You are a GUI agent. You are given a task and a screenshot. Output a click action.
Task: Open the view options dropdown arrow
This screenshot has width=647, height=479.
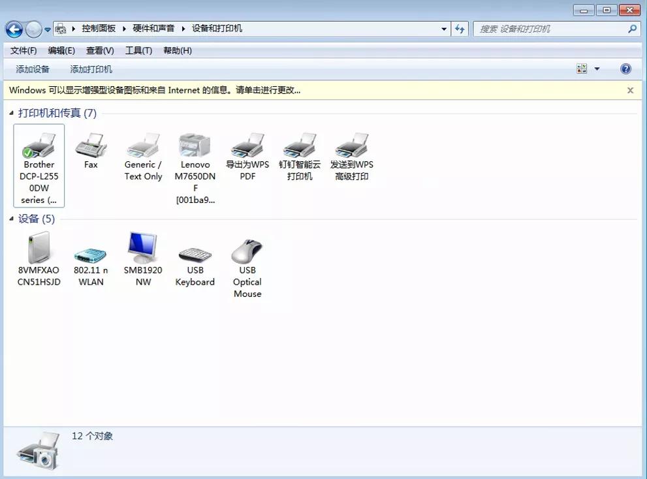597,69
